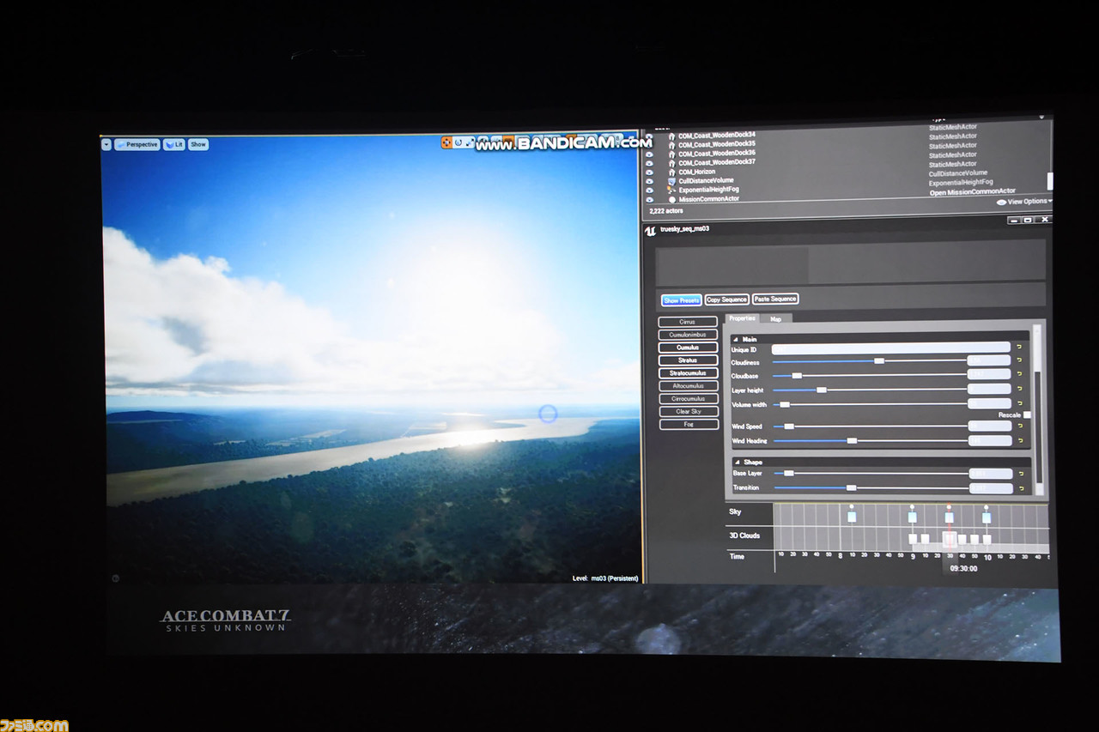Click the Wind Heading slider handle

(852, 440)
